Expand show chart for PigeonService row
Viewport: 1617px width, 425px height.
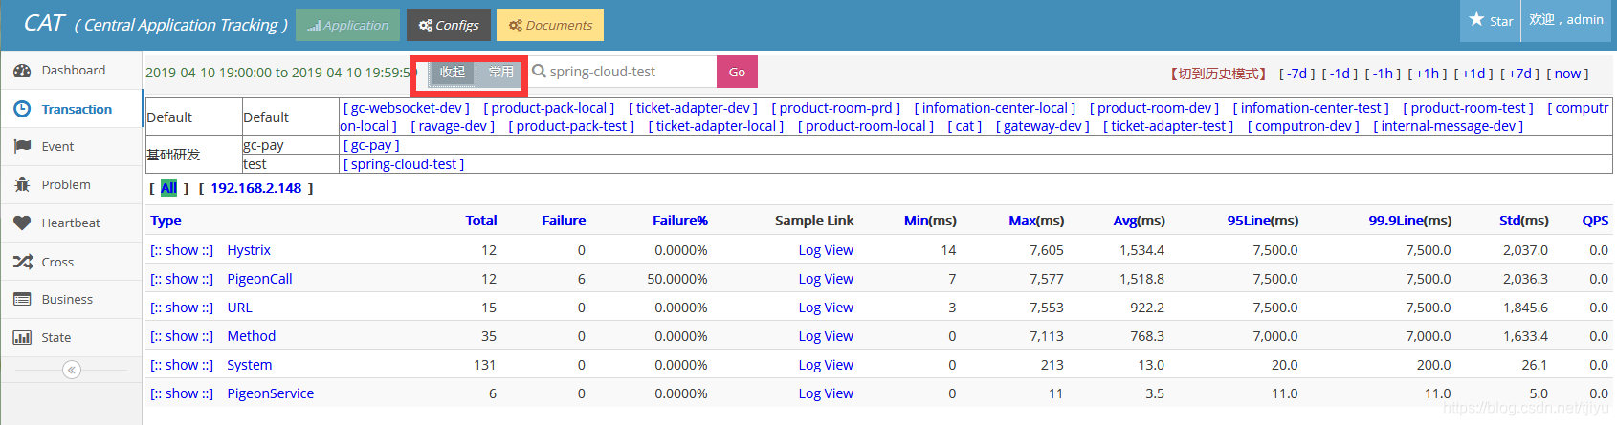tap(182, 393)
